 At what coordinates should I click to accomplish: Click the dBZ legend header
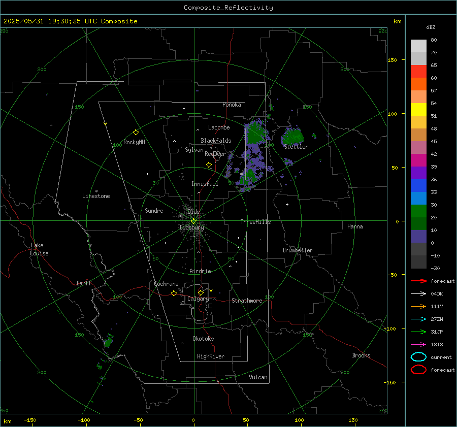pyautogui.click(x=431, y=27)
